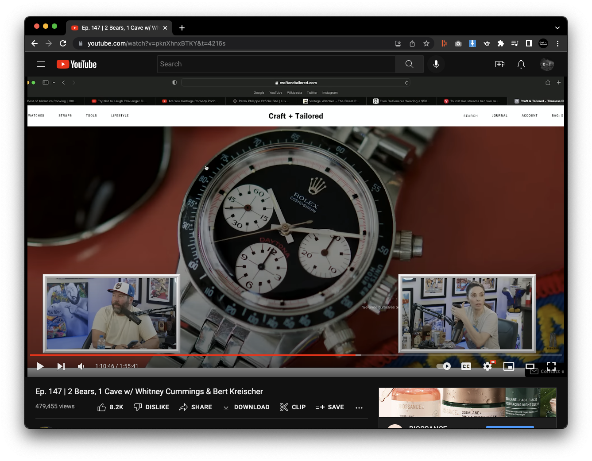Toggle the Chrome side panel

tap(529, 43)
